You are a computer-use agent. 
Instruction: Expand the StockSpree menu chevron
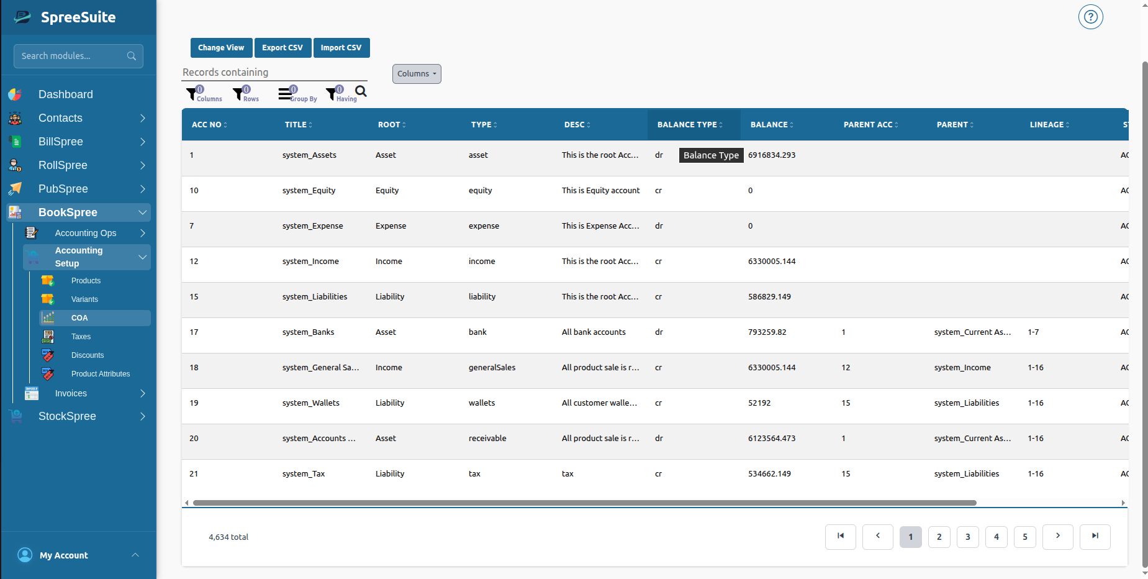click(x=143, y=416)
